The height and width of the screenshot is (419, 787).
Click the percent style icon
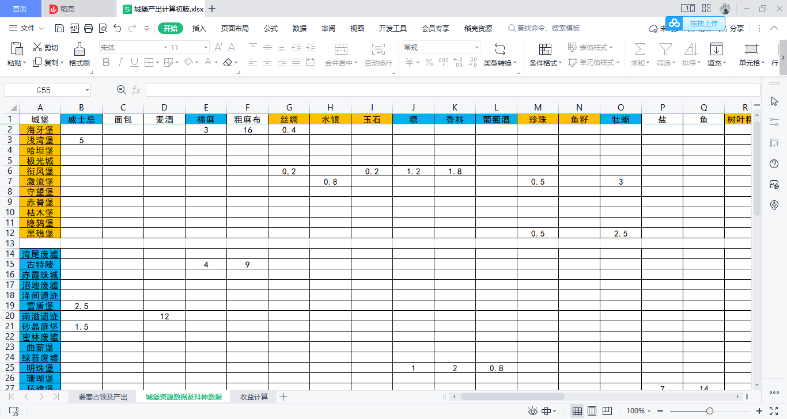(x=429, y=63)
